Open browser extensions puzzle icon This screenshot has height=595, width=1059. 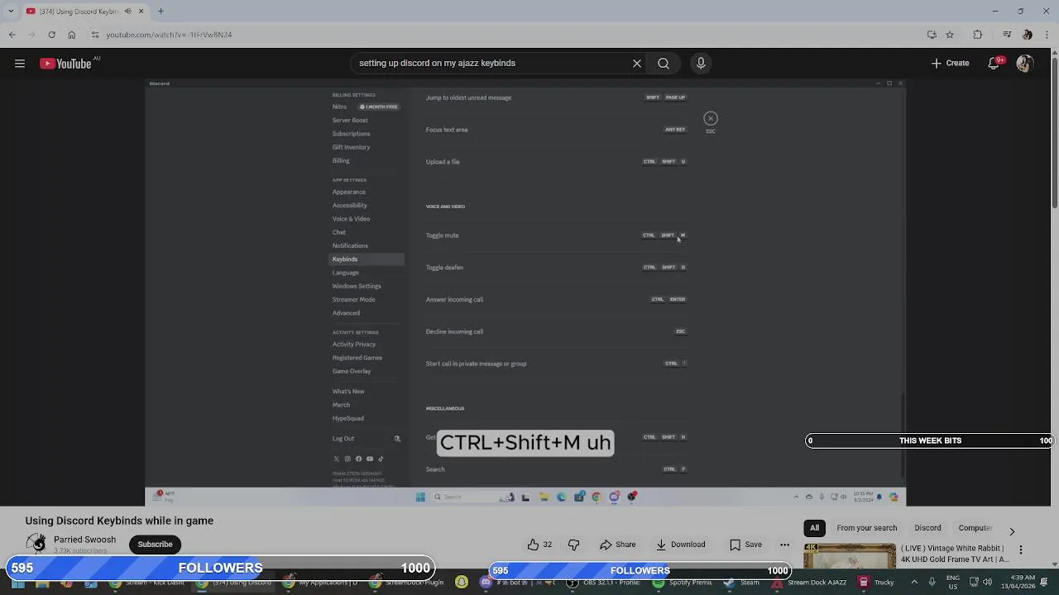click(978, 35)
